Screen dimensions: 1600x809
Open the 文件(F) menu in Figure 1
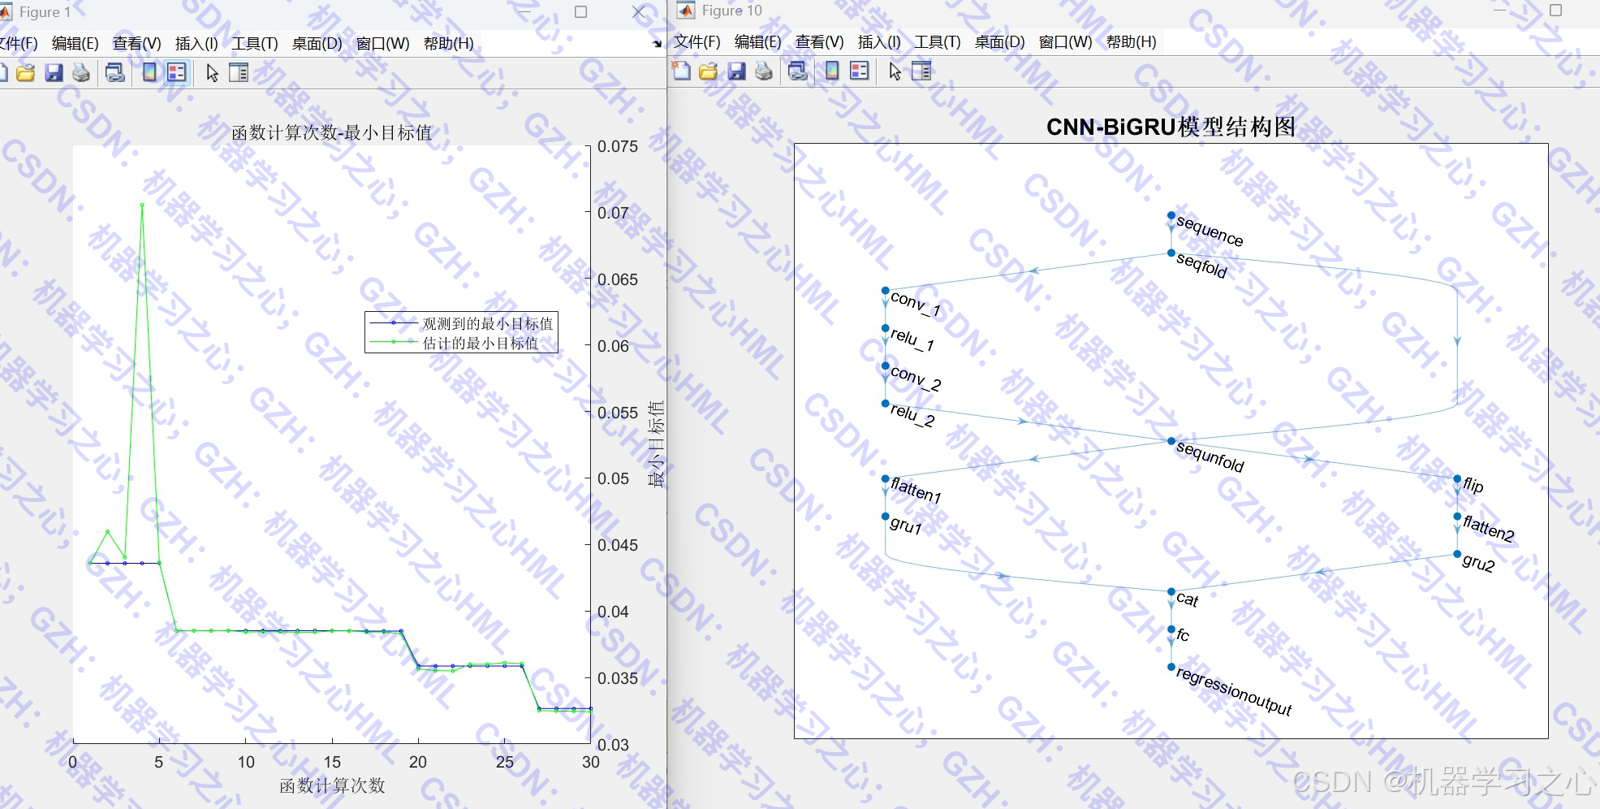(18, 43)
